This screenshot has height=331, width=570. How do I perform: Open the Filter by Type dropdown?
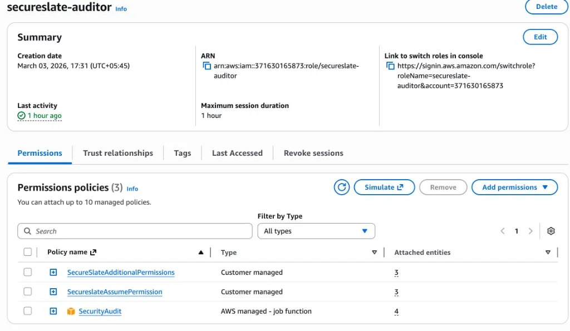(316, 231)
